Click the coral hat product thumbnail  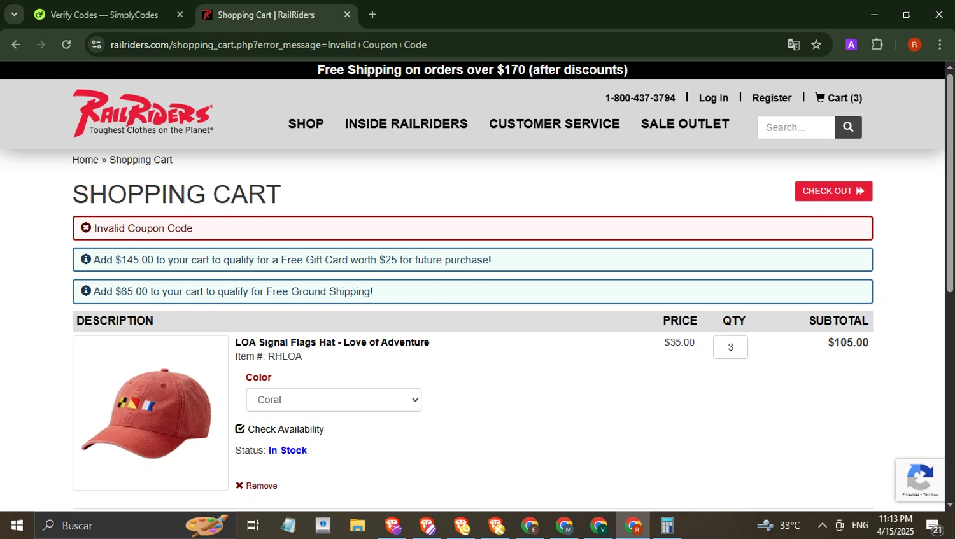point(150,413)
